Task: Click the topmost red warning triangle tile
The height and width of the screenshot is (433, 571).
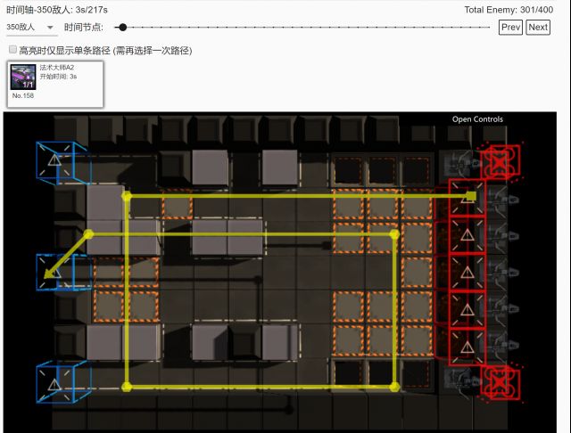Action: coord(465,199)
